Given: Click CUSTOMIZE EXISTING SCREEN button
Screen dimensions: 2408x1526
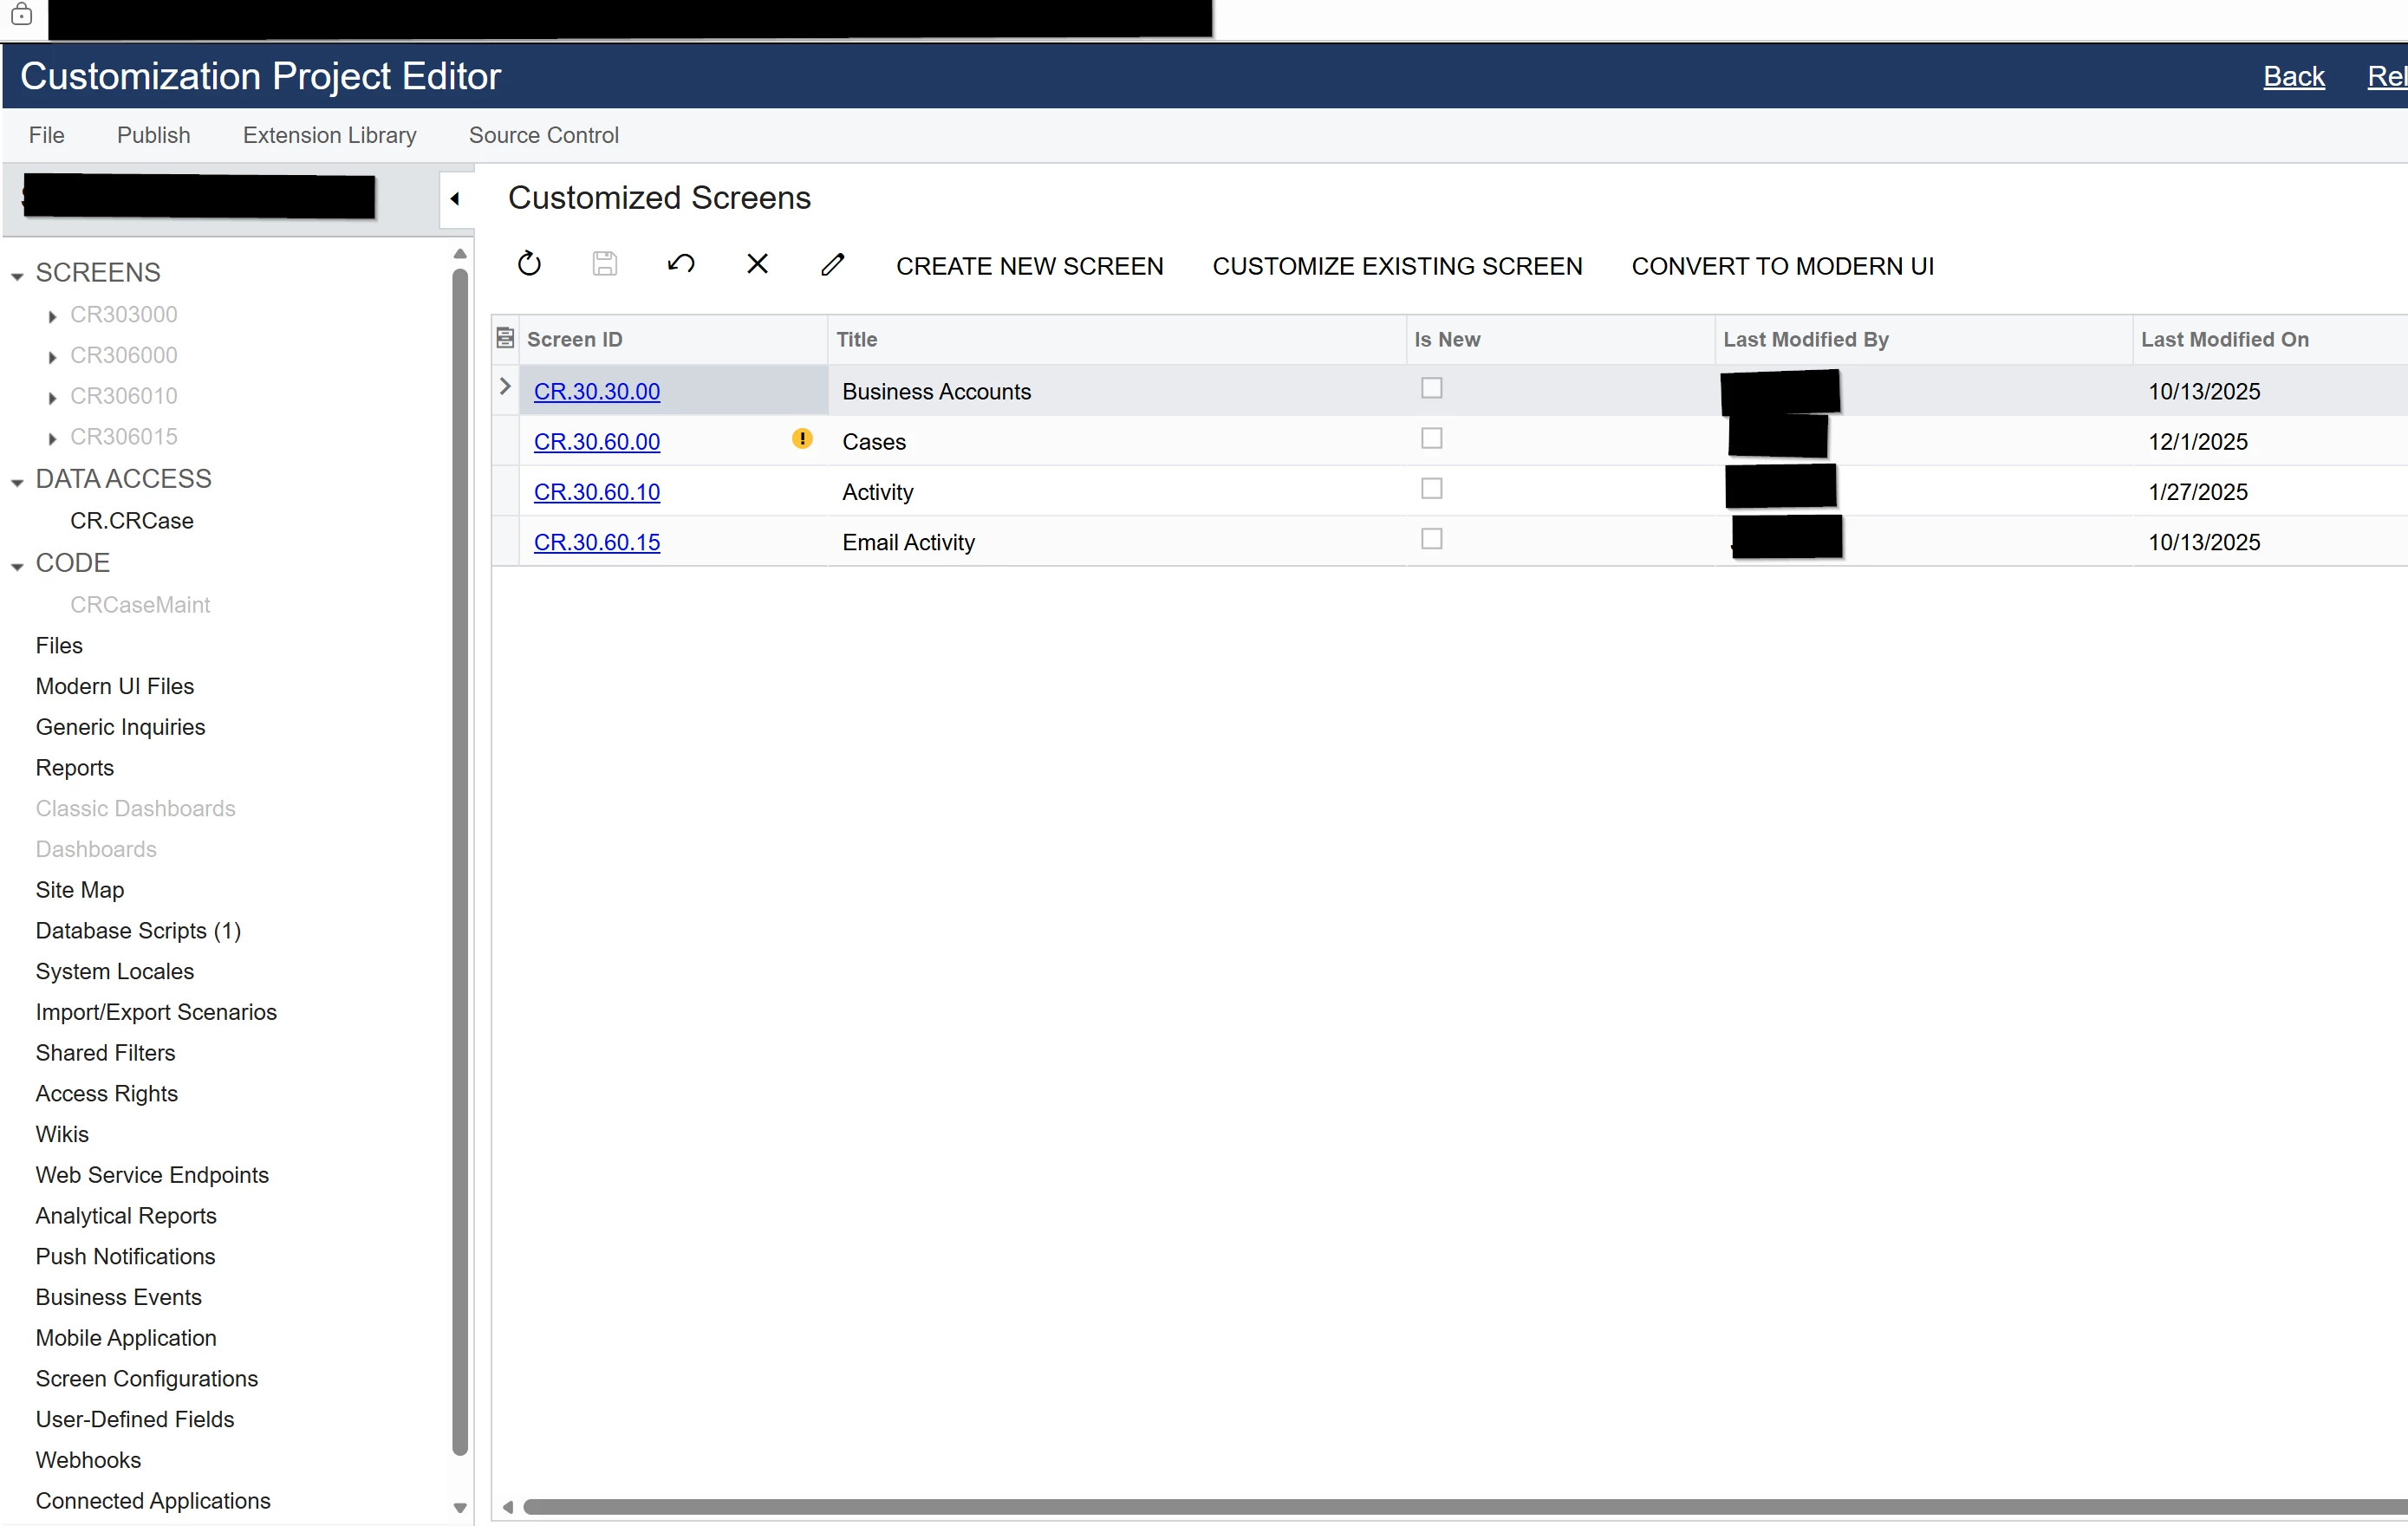Looking at the screenshot, I should tap(1397, 266).
